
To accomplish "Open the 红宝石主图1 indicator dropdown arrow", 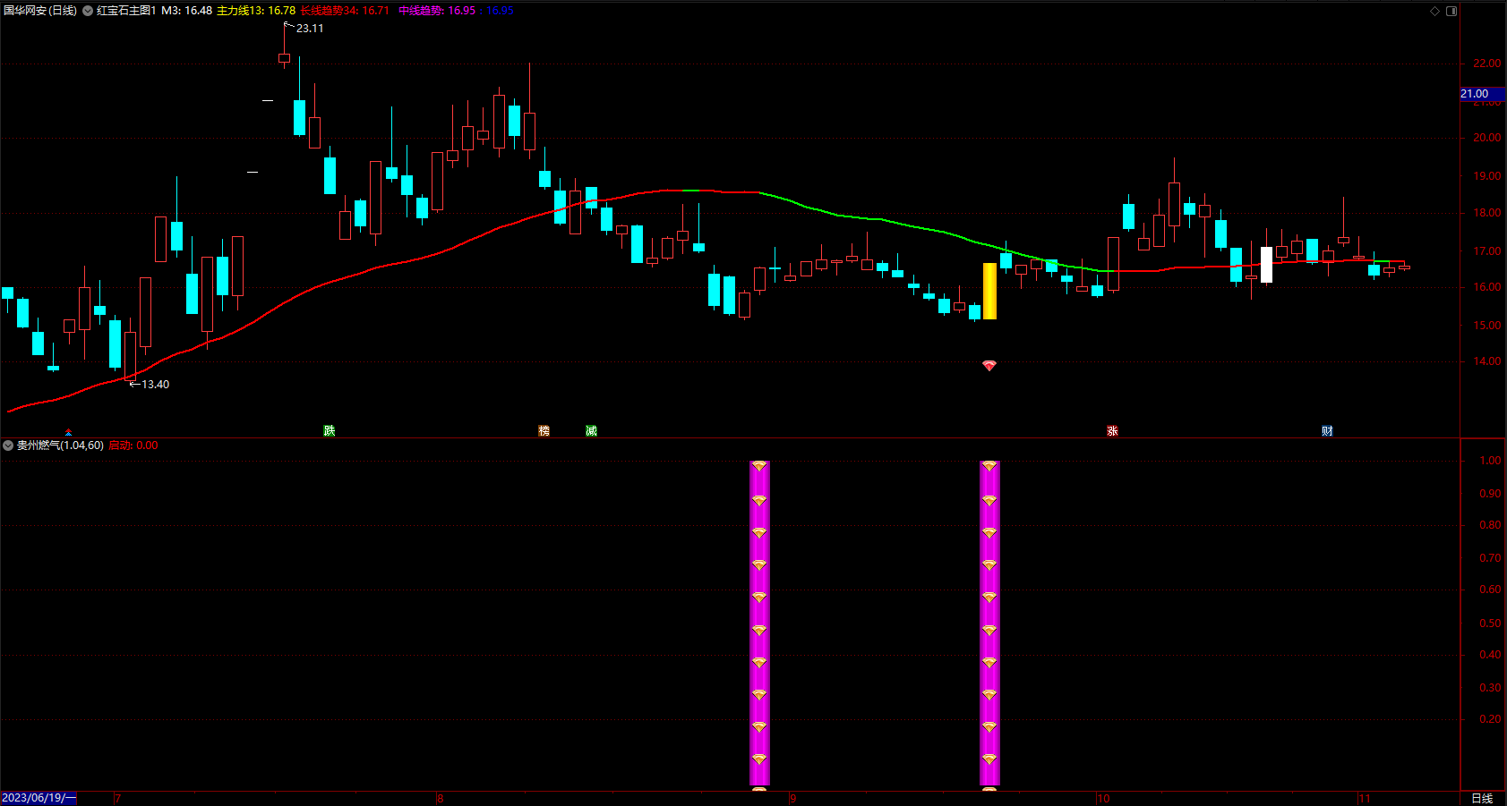I will 88,11.
